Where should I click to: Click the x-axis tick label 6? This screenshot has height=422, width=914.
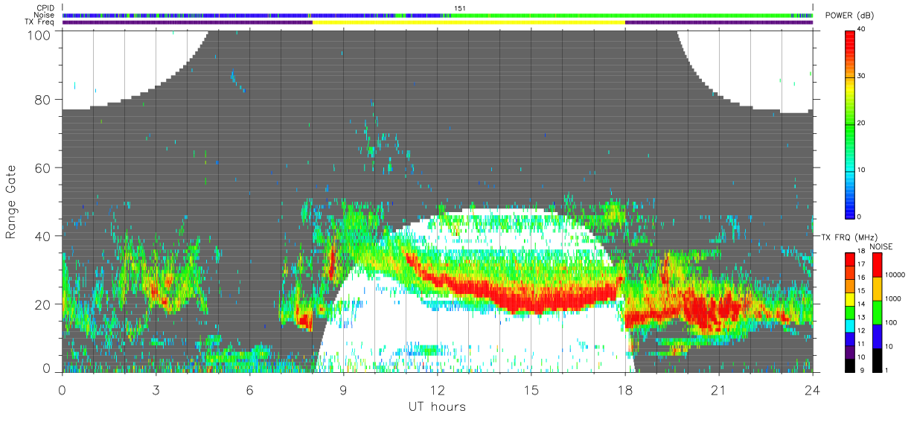(249, 389)
